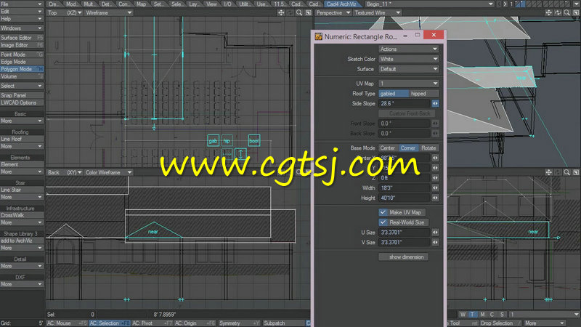The width and height of the screenshot is (581, 327).
Task: Click the zoom magnifier in Top viewport header
Action: point(299,12)
